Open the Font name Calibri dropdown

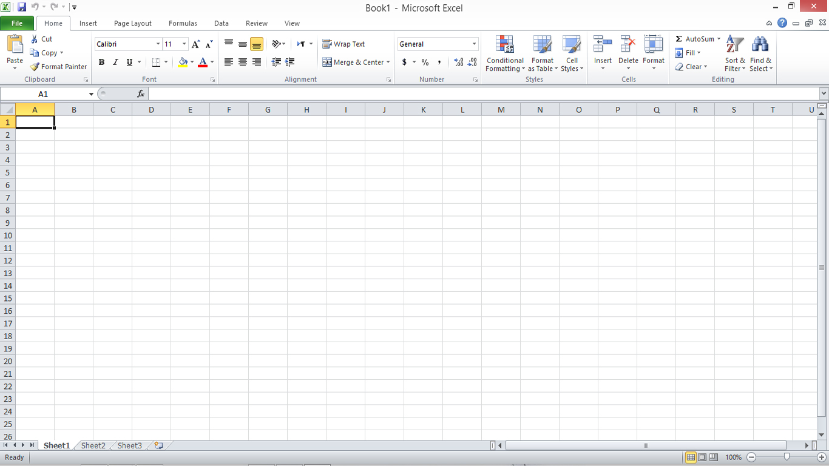coord(158,44)
